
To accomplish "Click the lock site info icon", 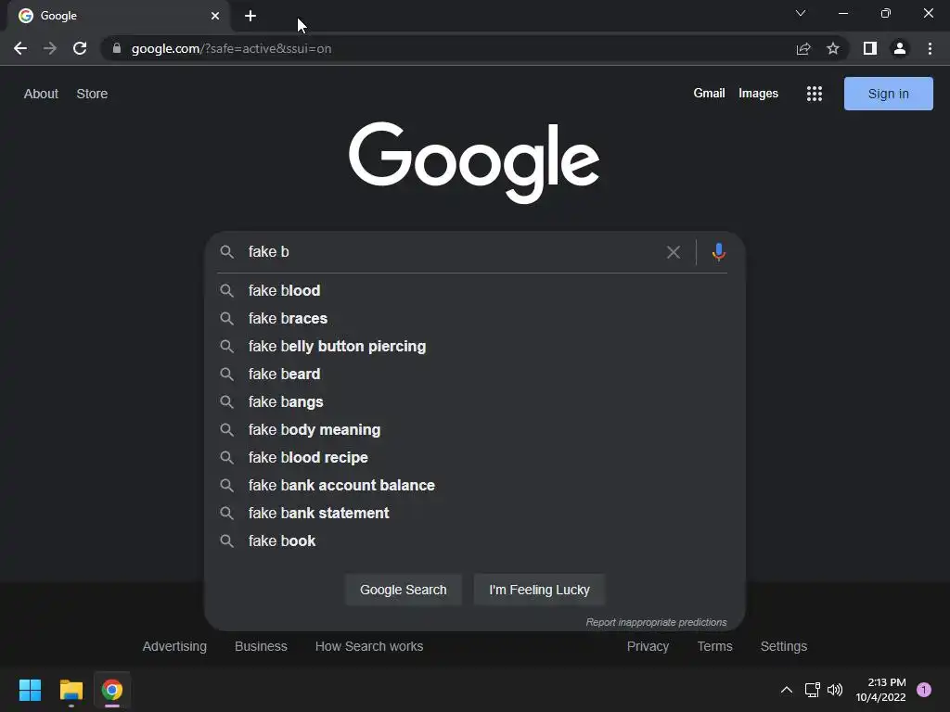I will point(117,48).
